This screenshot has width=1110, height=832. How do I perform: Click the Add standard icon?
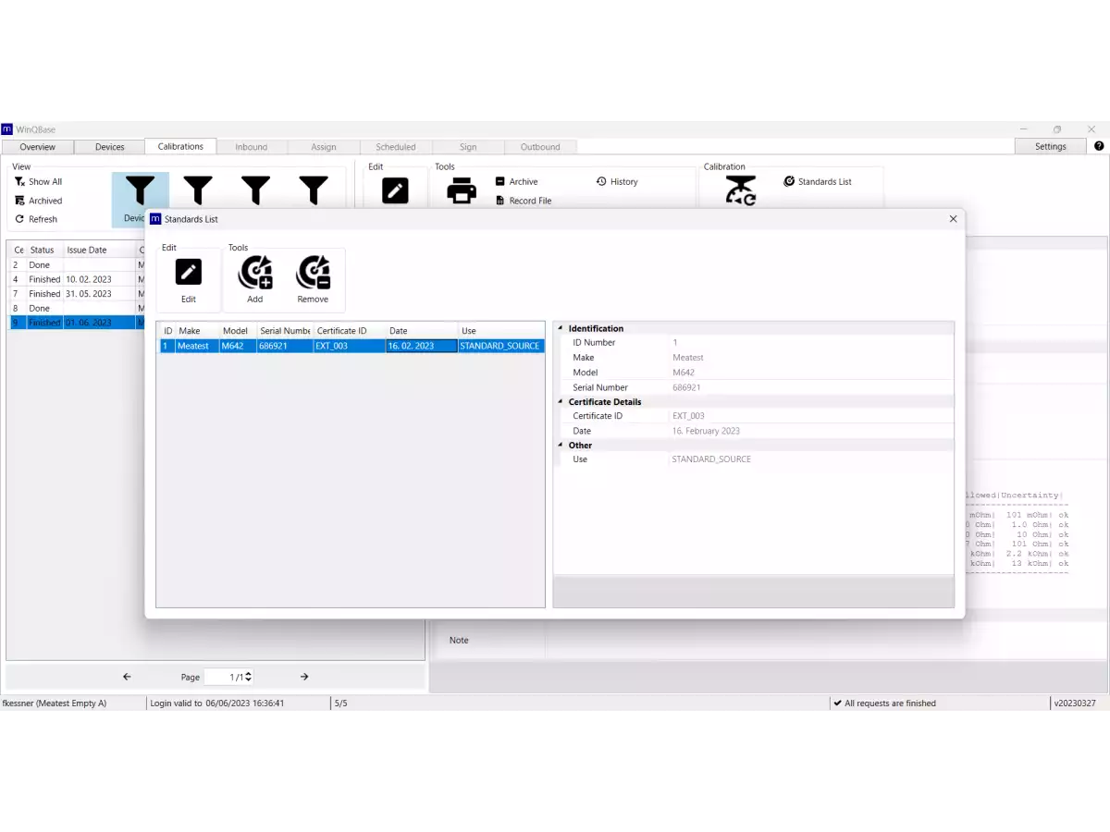255,273
